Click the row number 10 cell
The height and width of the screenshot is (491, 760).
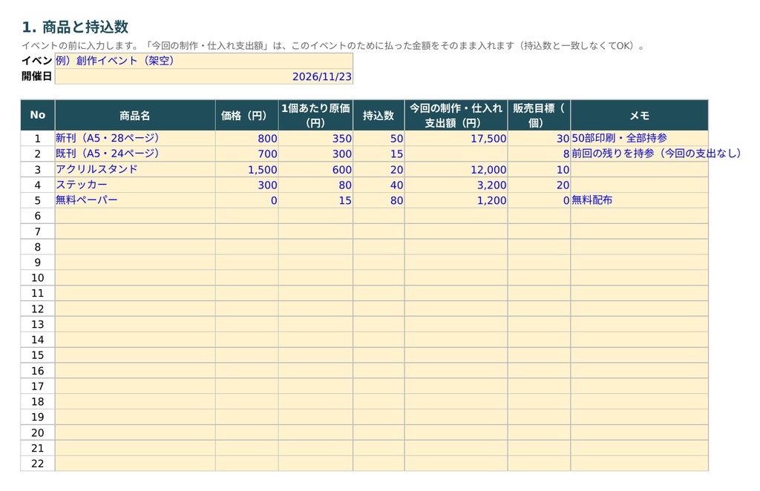(38, 278)
